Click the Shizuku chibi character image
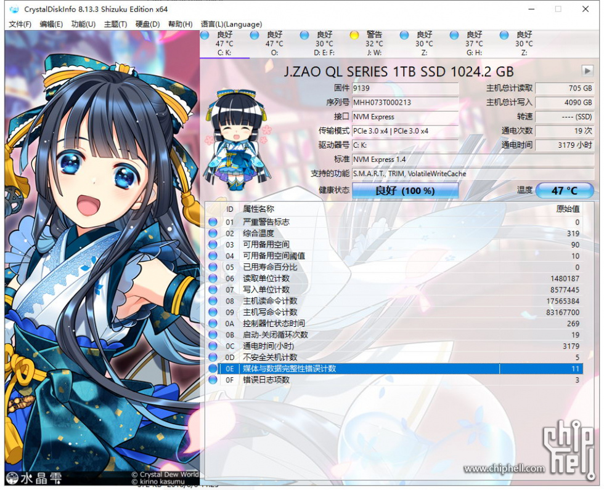Screen dimensions: 604x490 237,140
